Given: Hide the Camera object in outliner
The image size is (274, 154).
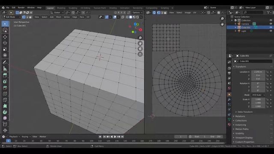Looking at the screenshot, I should [x=271, y=24].
